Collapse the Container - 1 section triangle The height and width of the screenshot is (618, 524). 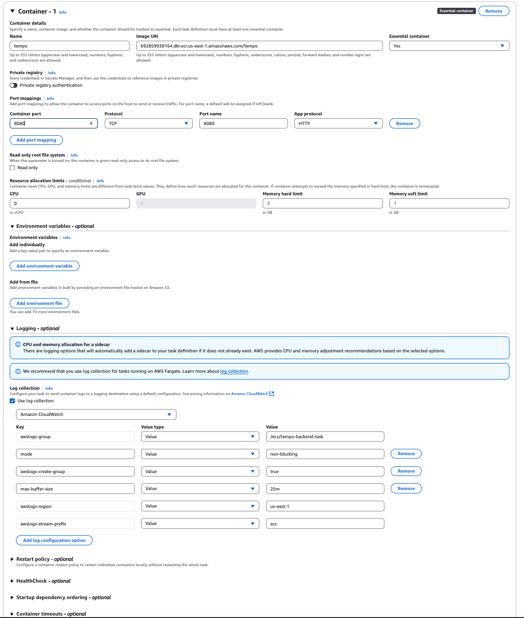click(x=13, y=11)
